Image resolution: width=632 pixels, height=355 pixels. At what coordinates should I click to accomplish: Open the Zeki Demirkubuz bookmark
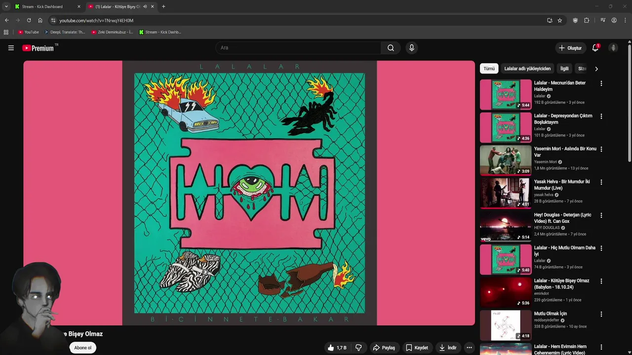[112, 32]
